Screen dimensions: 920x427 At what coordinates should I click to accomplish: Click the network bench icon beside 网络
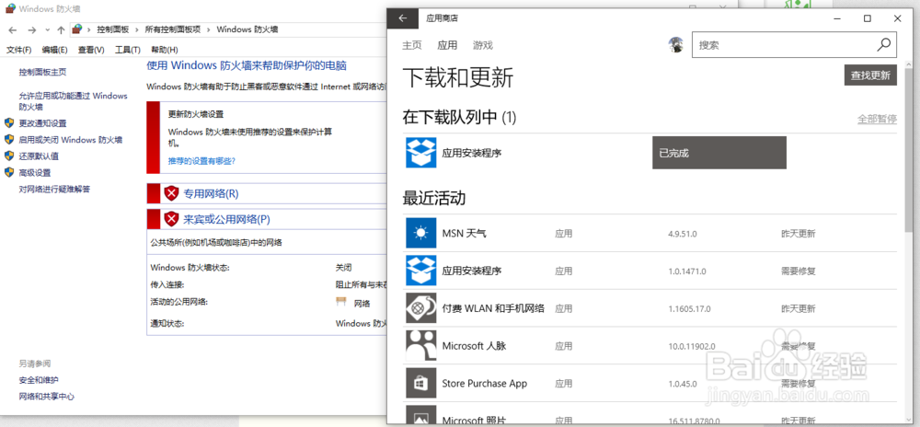341,303
